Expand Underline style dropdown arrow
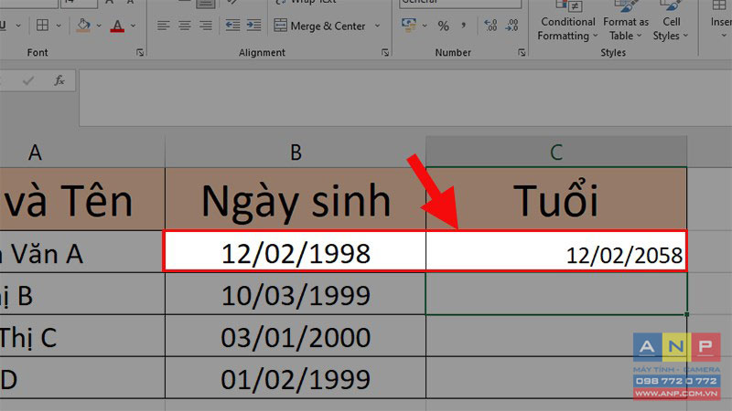 point(18,26)
